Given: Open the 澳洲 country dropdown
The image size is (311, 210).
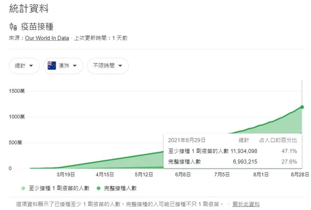Looking at the screenshot, I should pos(63,66).
